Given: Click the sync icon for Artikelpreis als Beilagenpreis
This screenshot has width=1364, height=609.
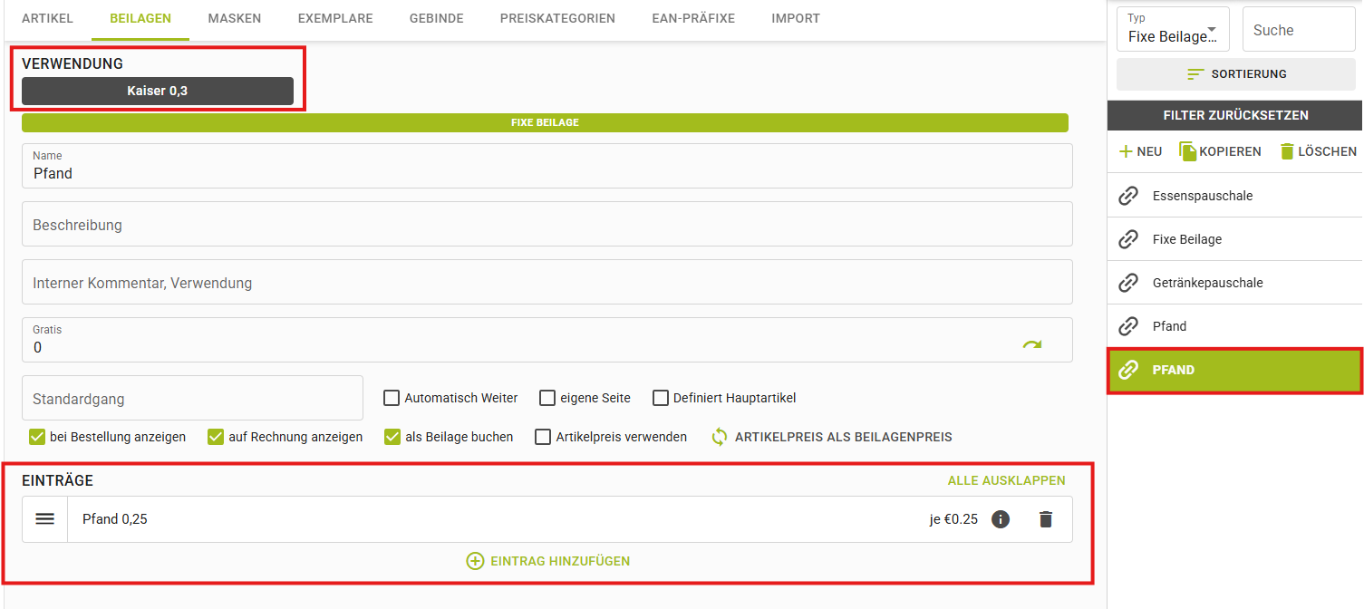Looking at the screenshot, I should [x=720, y=437].
